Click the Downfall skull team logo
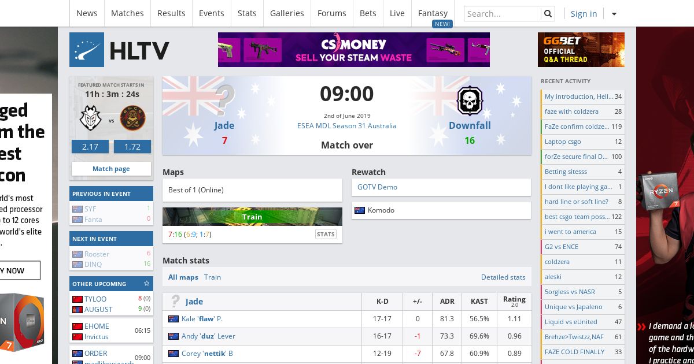694x364 pixels. [470, 101]
